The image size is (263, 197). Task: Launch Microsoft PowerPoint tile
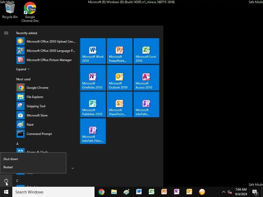[119, 51]
